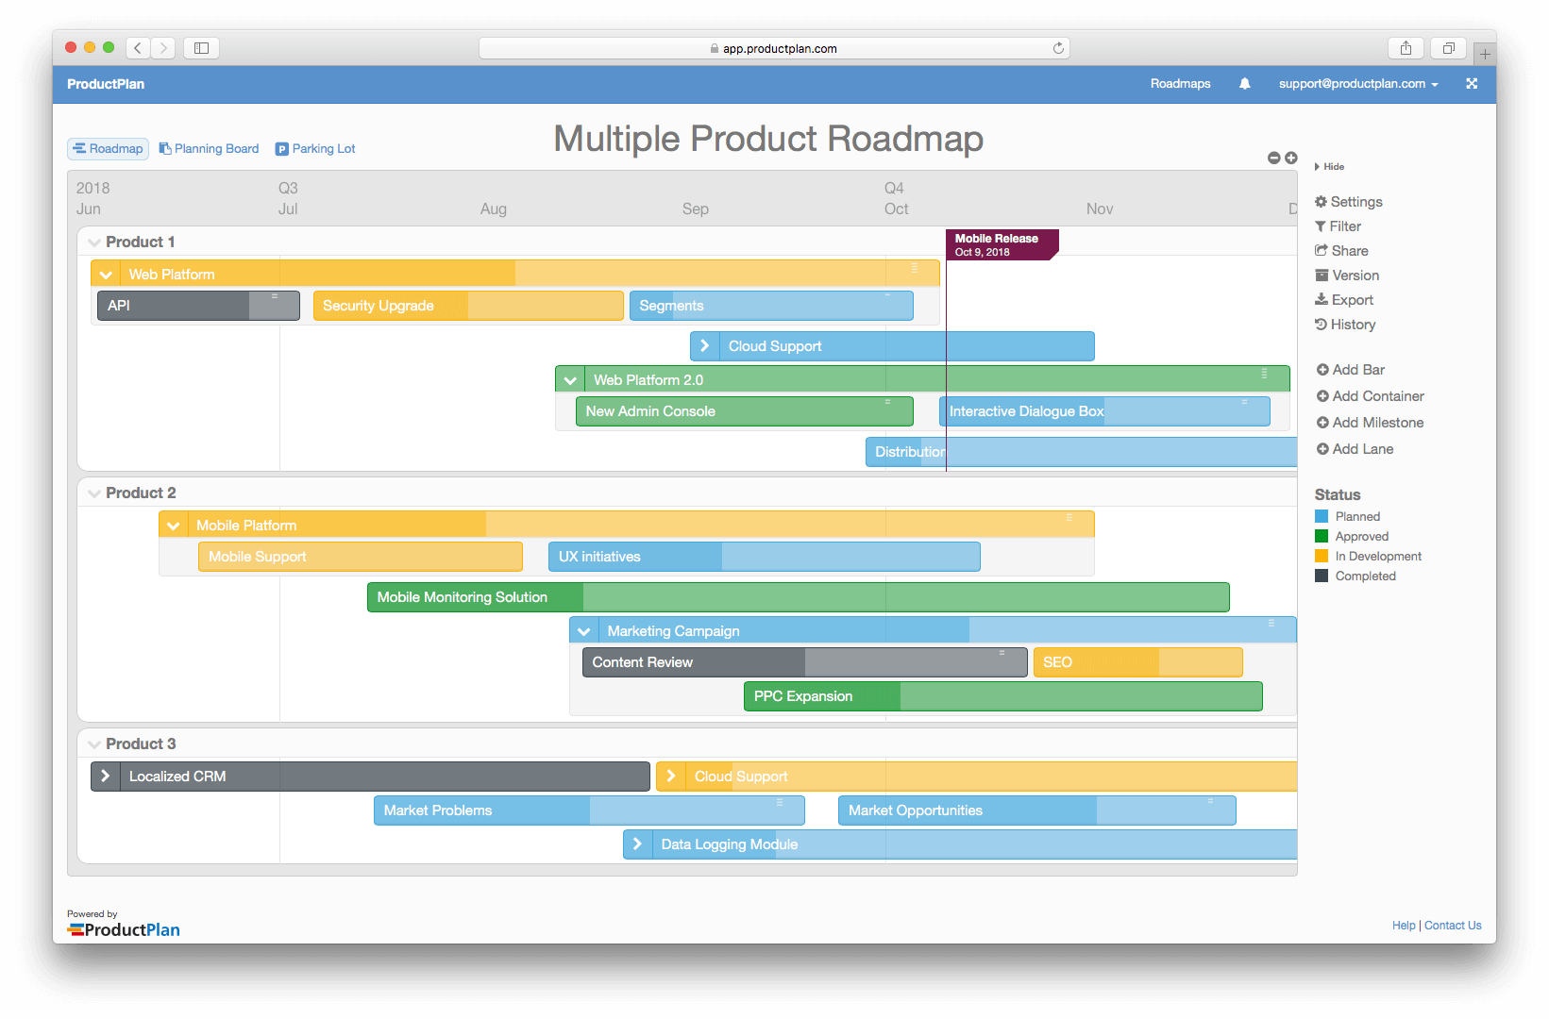Image resolution: width=1549 pixels, height=1019 pixels.
Task: Expand the Cloud Support bar
Action: click(x=704, y=345)
